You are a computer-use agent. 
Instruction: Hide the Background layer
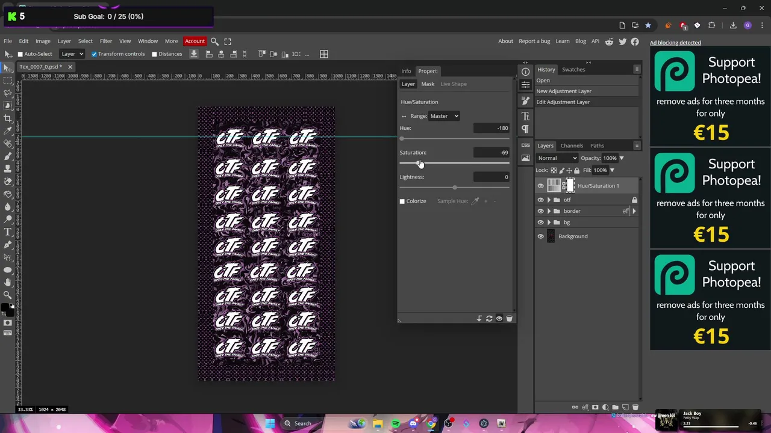pos(540,236)
